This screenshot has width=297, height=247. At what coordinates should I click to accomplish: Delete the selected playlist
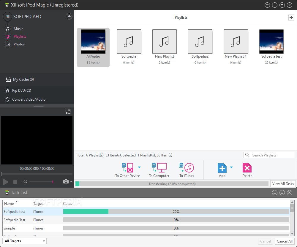click(247, 170)
